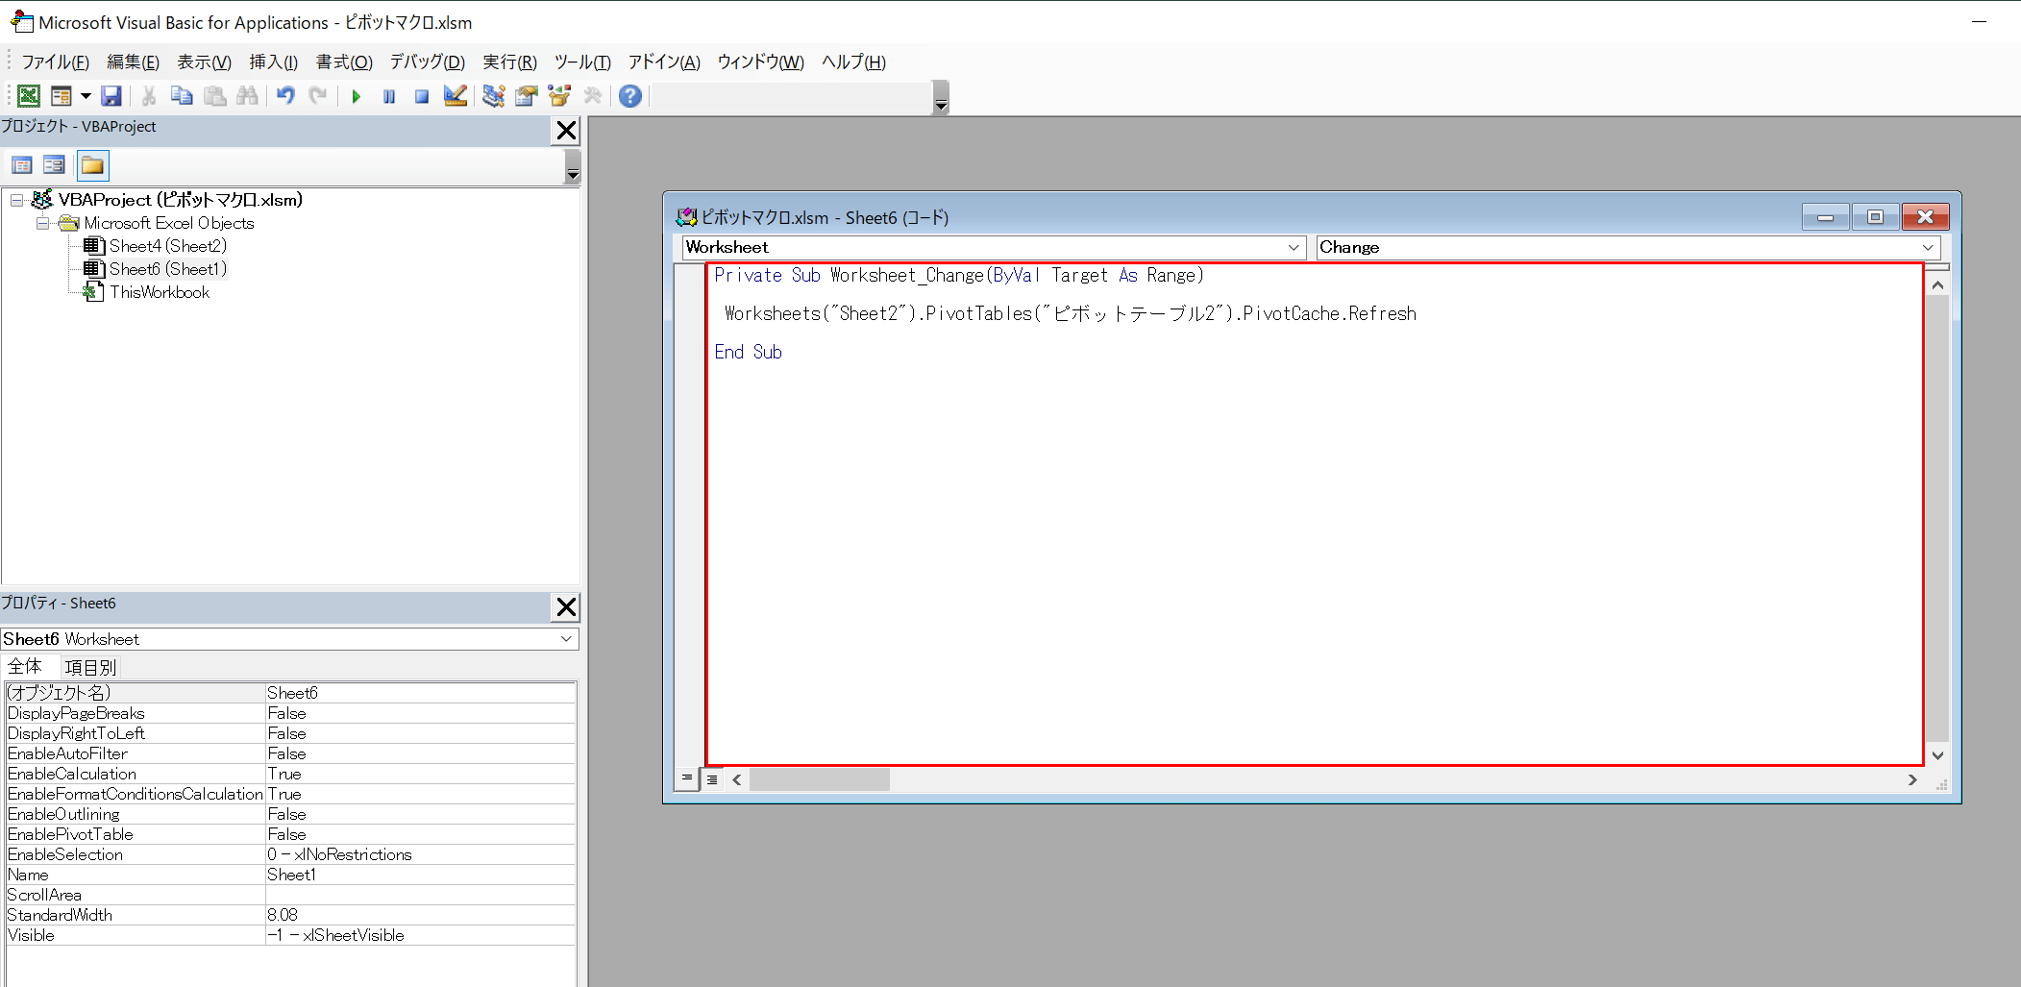Open the 表示(V) menu
Screen dimensions: 2021x987
tap(204, 62)
